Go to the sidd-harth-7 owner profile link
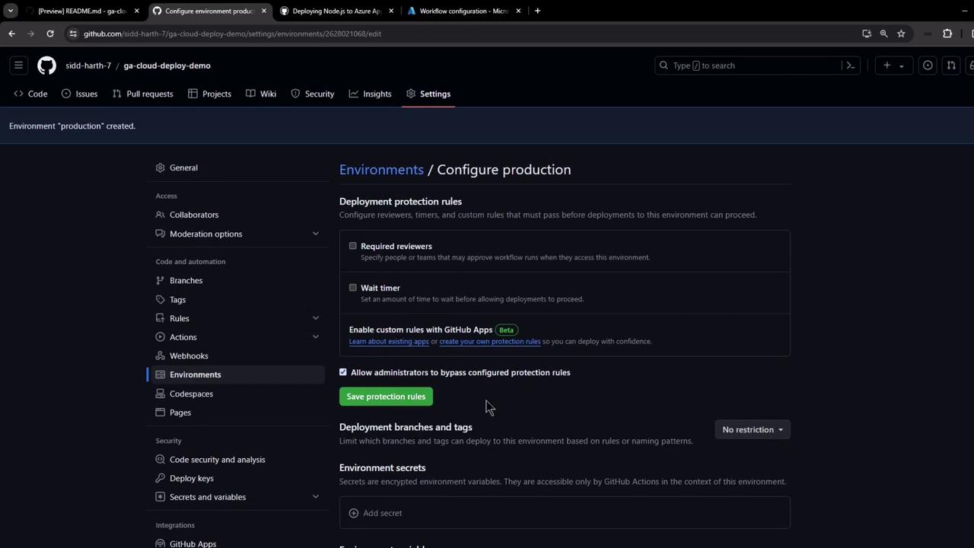This screenshot has height=548, width=974. pyautogui.click(x=88, y=65)
